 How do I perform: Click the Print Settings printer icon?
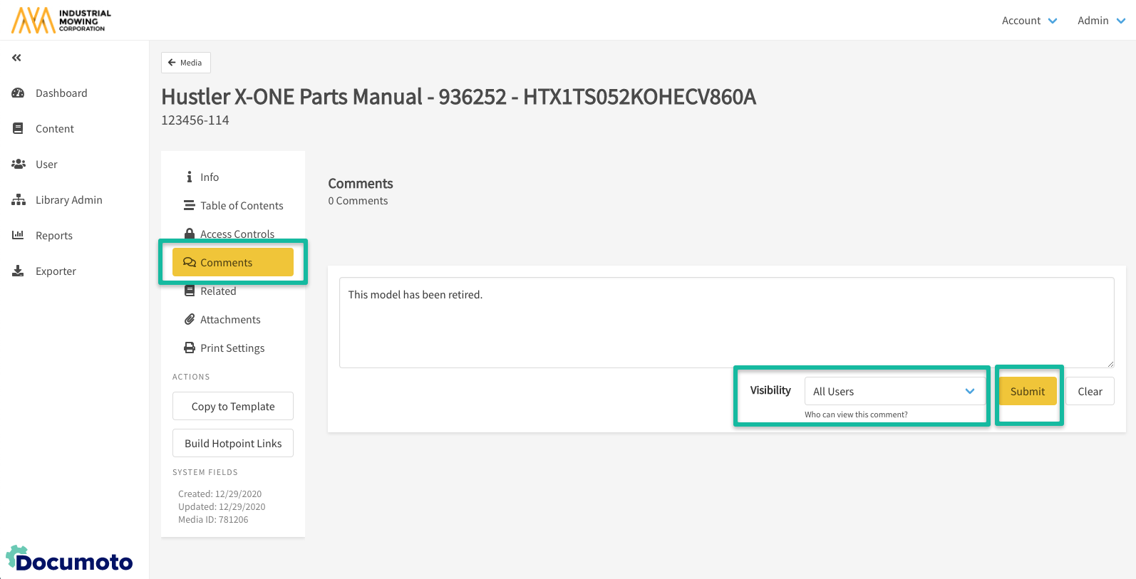[190, 348]
